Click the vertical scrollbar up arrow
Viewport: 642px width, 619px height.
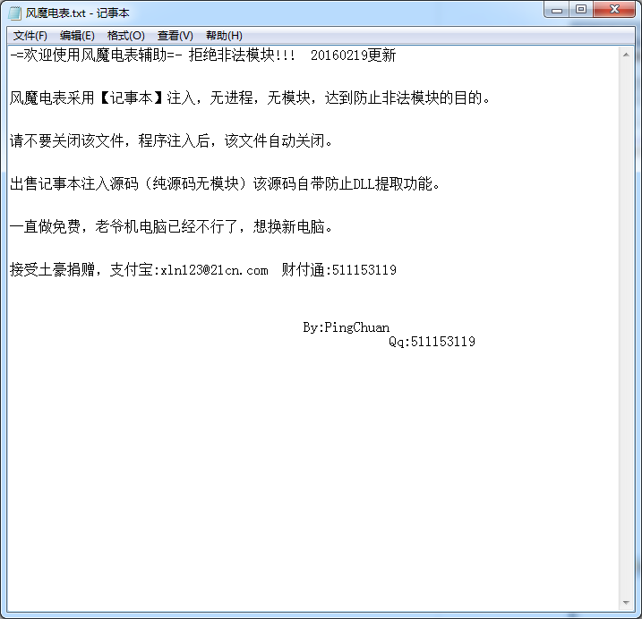pyautogui.click(x=625, y=54)
